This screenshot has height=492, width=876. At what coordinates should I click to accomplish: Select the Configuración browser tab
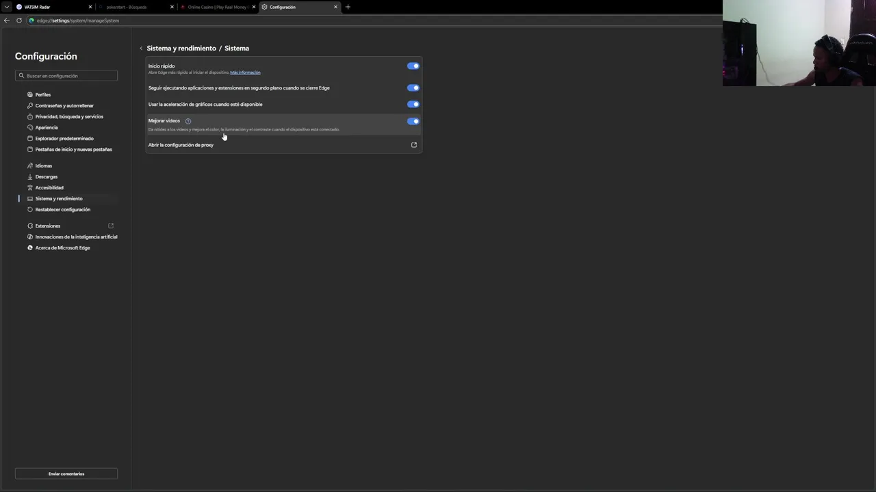click(x=300, y=7)
